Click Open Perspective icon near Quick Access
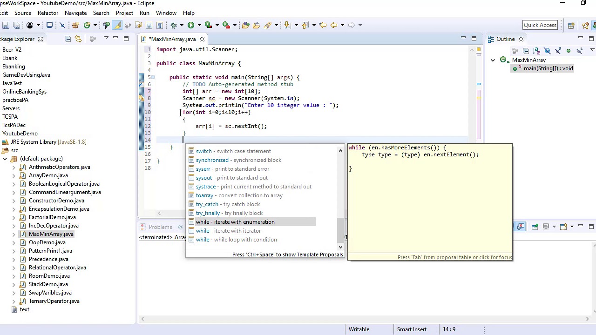 point(571,25)
